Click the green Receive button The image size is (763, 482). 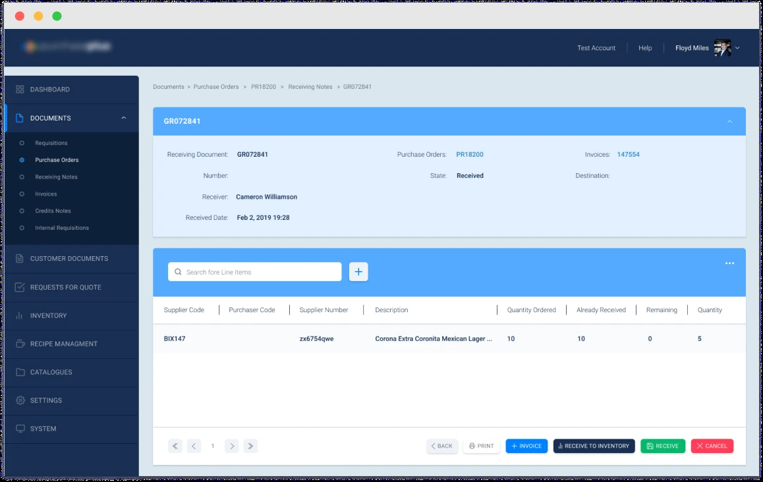point(663,446)
